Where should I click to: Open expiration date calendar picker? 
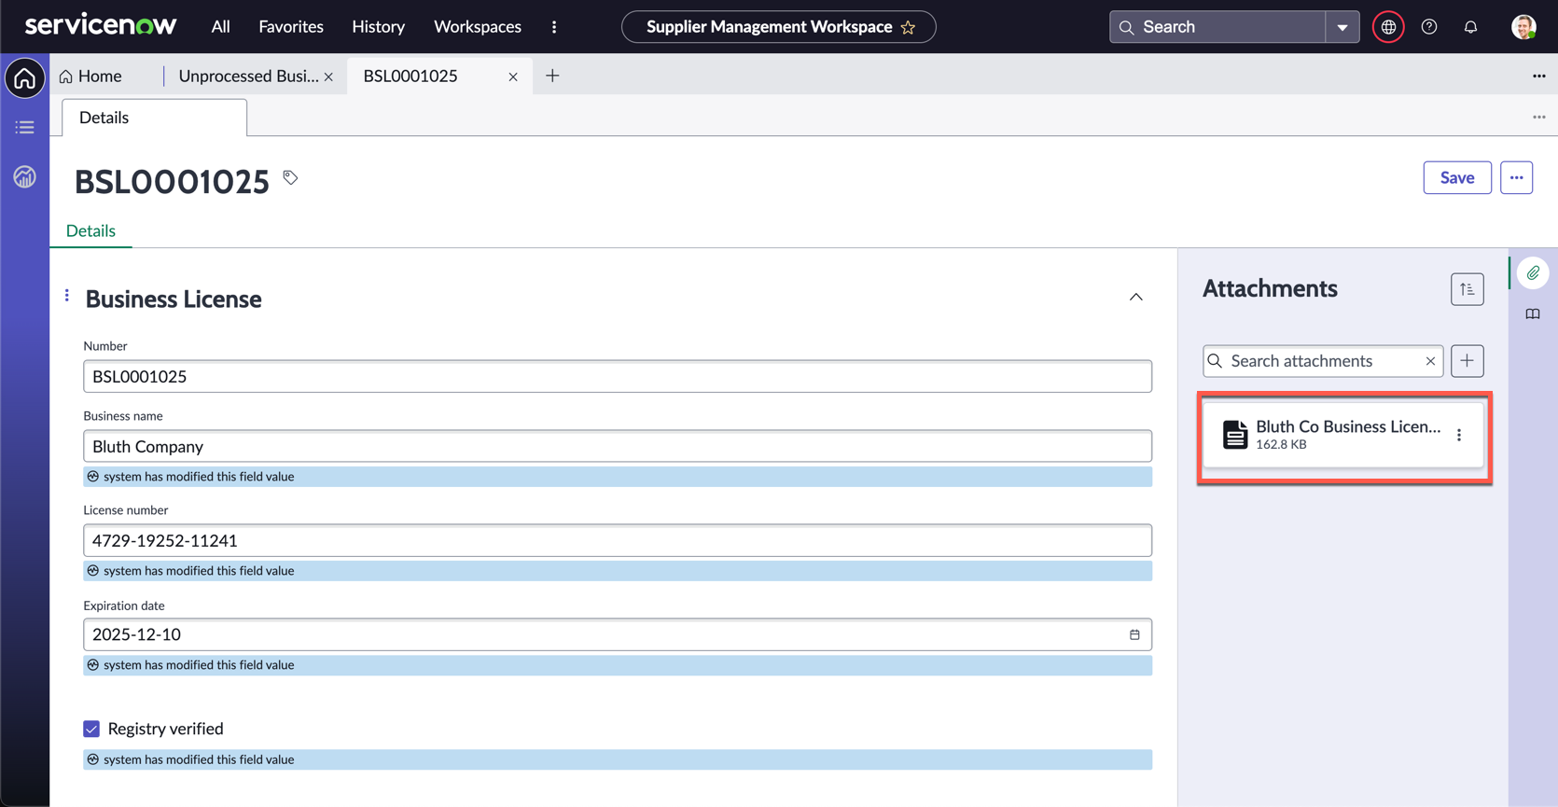click(1134, 634)
